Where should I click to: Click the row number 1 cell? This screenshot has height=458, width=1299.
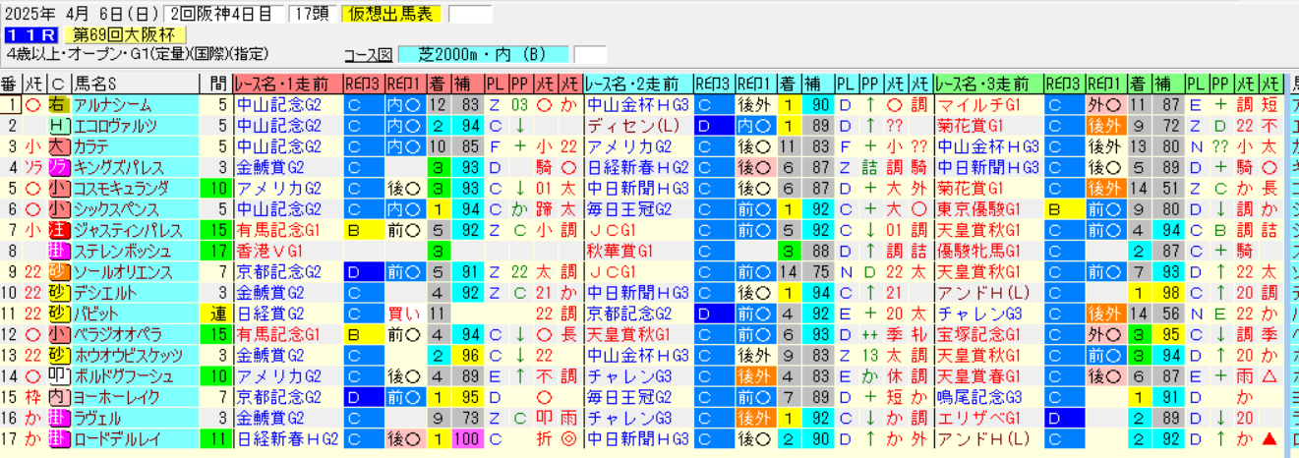coord(11,105)
